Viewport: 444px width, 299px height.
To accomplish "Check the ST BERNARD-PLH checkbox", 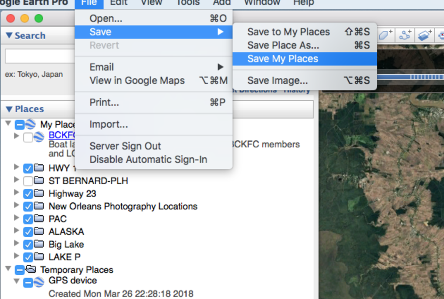I will 28,181.
